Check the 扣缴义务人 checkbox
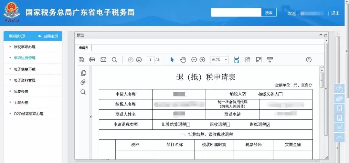Viewport: 349px width, 163px height. [280, 94]
